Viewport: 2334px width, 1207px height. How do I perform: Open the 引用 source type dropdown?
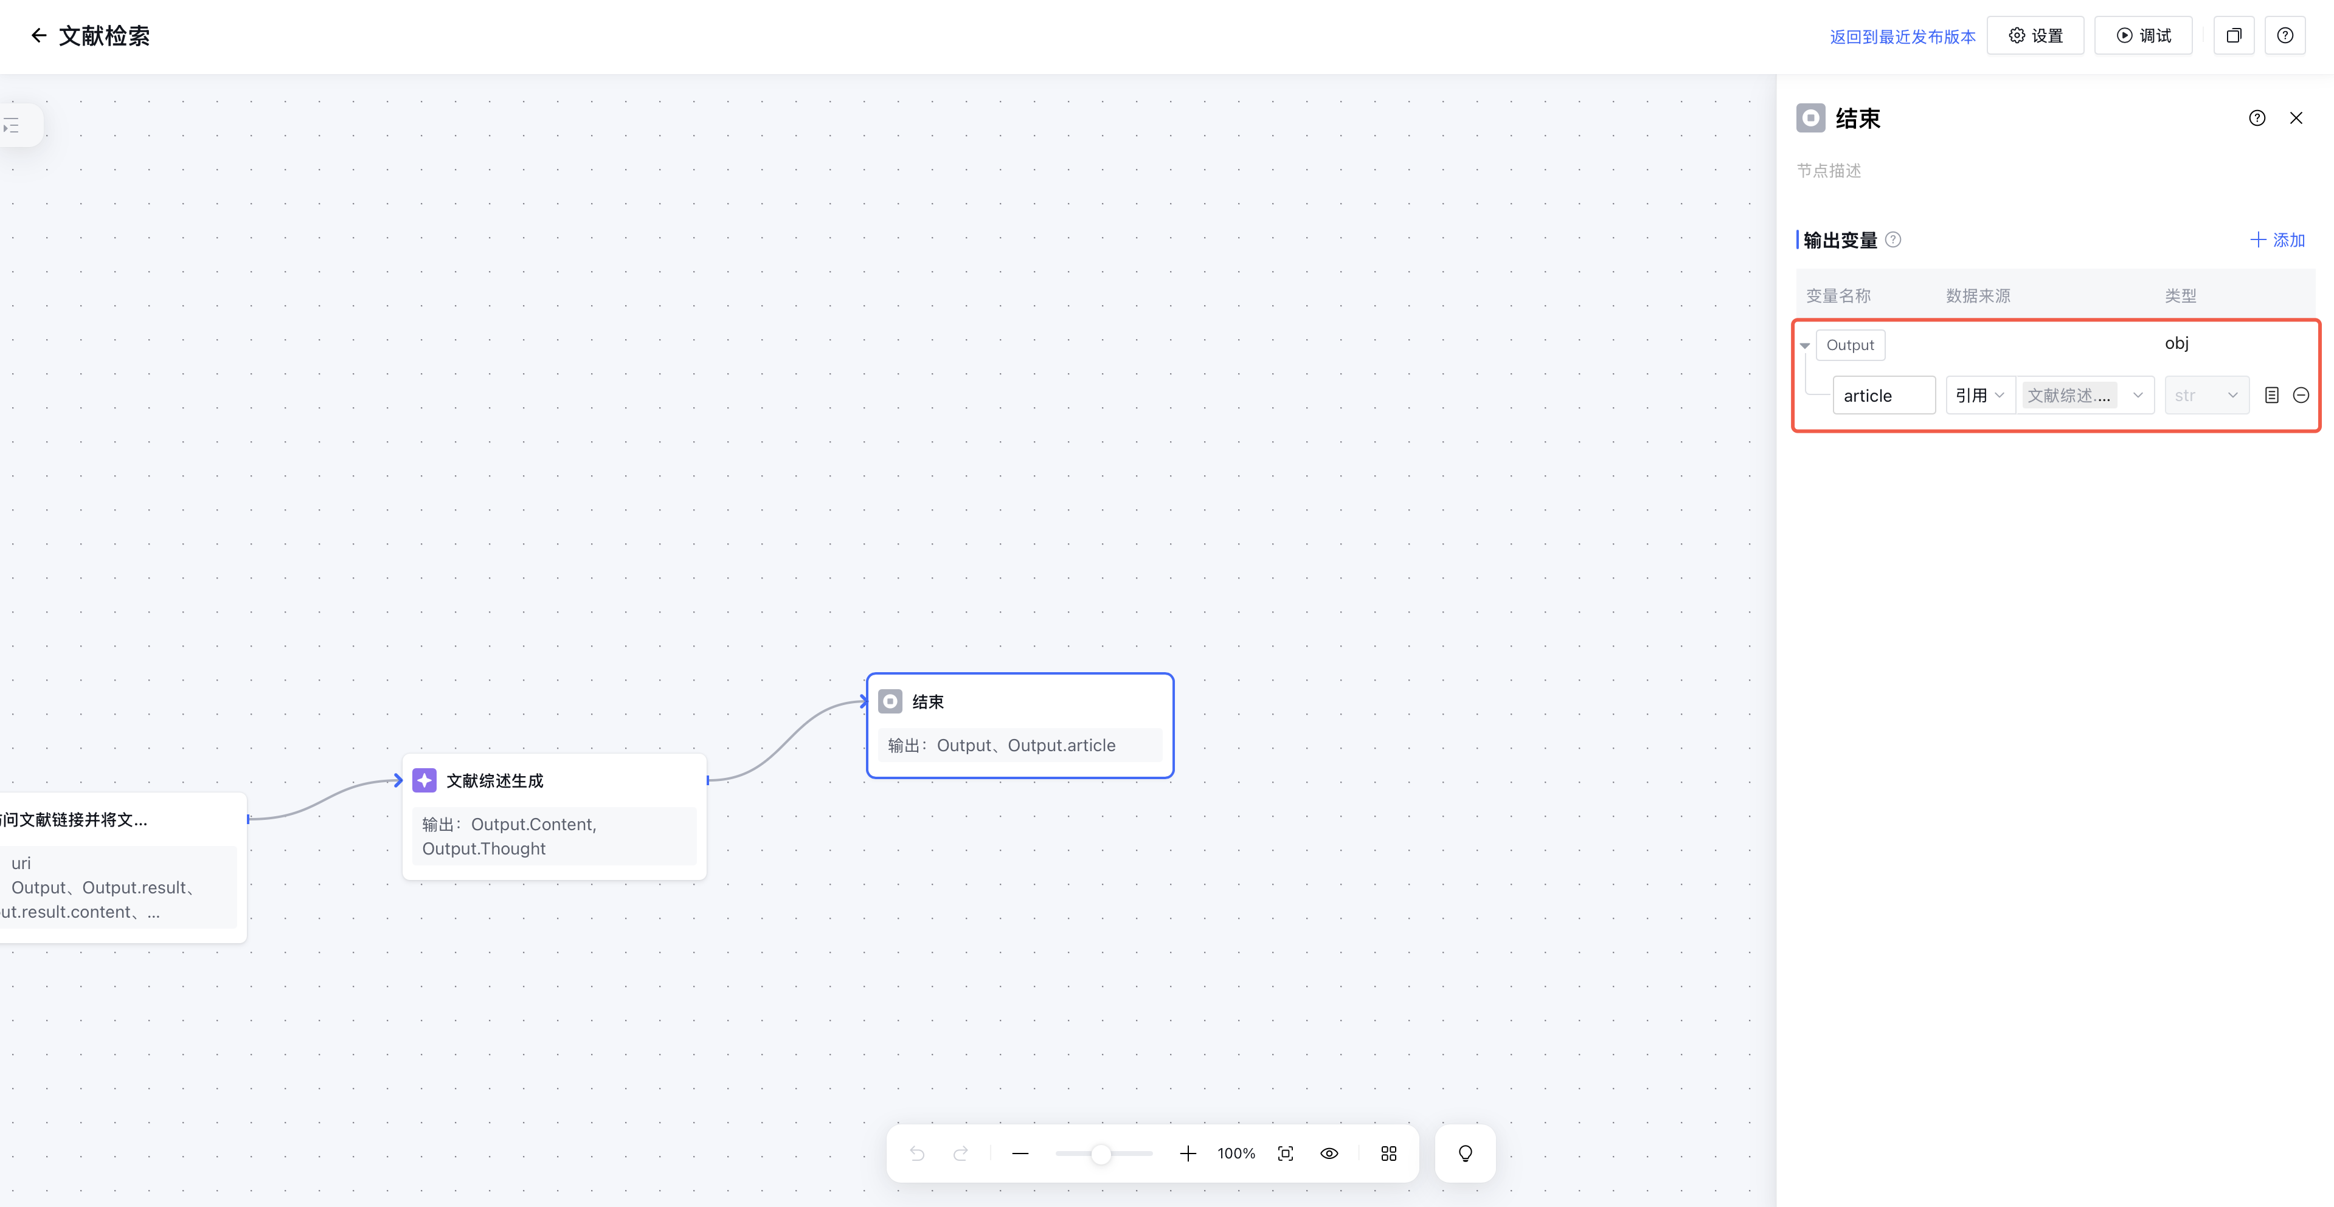[x=1979, y=395]
